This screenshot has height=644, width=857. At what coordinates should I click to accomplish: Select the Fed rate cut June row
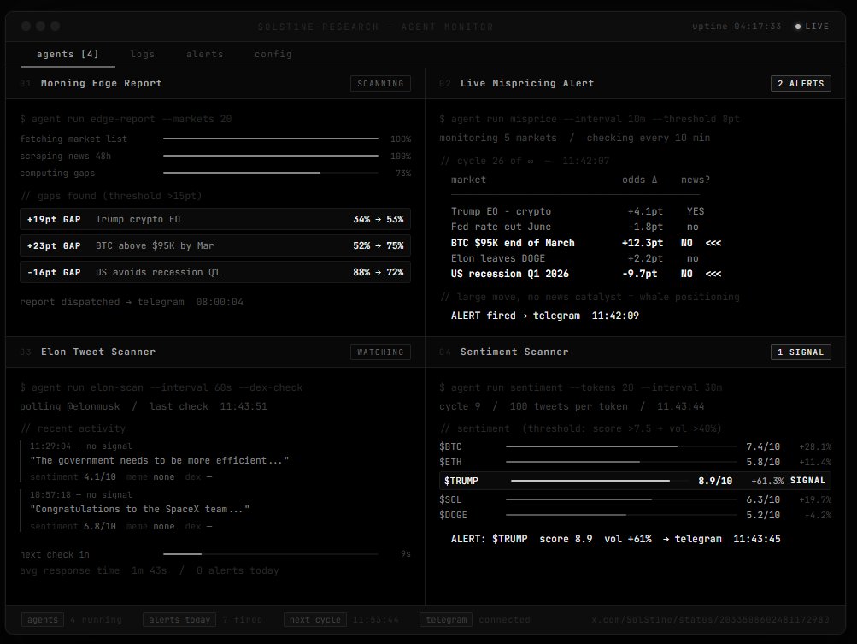[575, 227]
